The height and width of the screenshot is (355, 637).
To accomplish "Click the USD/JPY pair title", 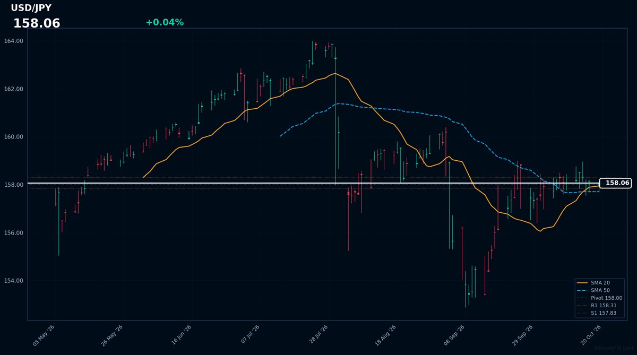I will coord(31,8).
